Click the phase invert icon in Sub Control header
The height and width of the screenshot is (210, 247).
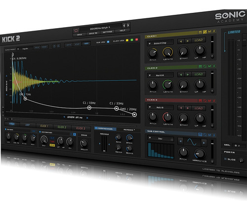pyautogui.click(x=205, y=135)
